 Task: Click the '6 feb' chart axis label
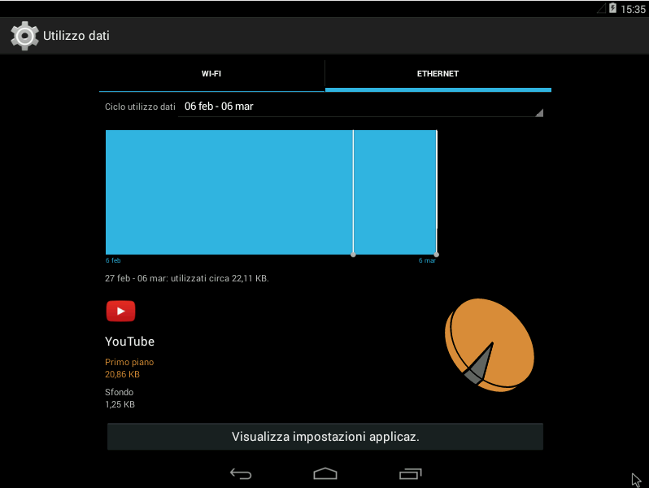pyautogui.click(x=113, y=260)
